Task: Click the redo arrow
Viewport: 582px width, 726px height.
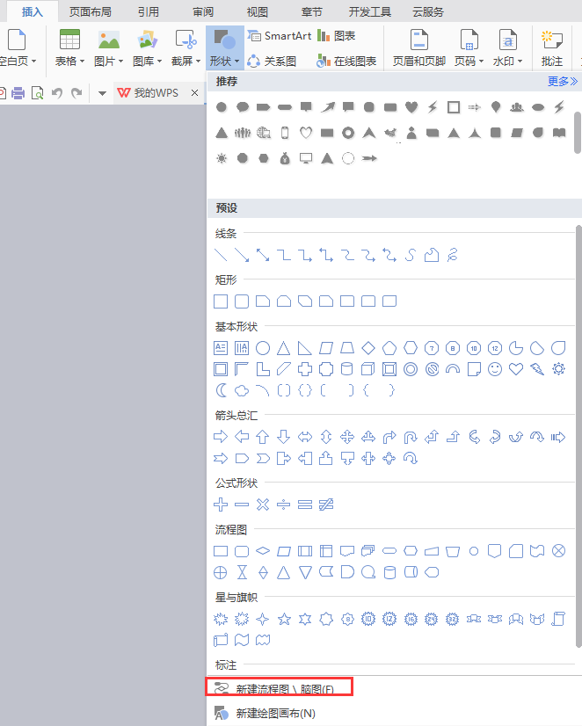Action: coord(76,93)
